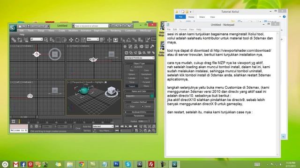The image size is (300, 168).
Task: Expand the Keyboard Entry rollout
Action: [x=139, y=112]
